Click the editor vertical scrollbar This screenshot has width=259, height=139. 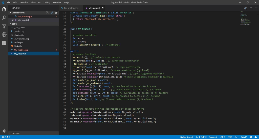pos(258,73)
